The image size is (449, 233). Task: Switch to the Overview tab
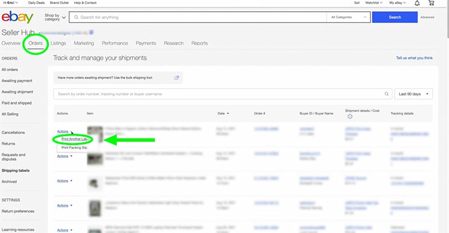click(x=11, y=43)
